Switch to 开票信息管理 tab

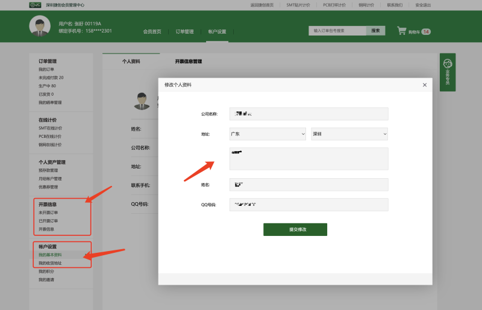188,61
